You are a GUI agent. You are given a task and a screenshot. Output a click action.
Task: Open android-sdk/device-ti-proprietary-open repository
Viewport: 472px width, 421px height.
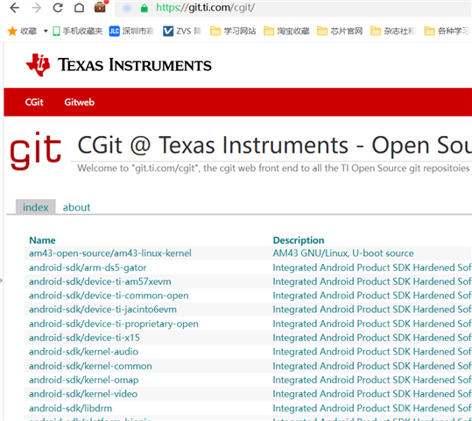114,324
